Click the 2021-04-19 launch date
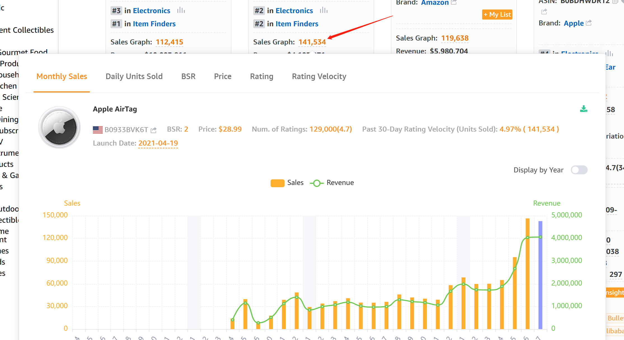This screenshot has width=624, height=340. (x=158, y=143)
